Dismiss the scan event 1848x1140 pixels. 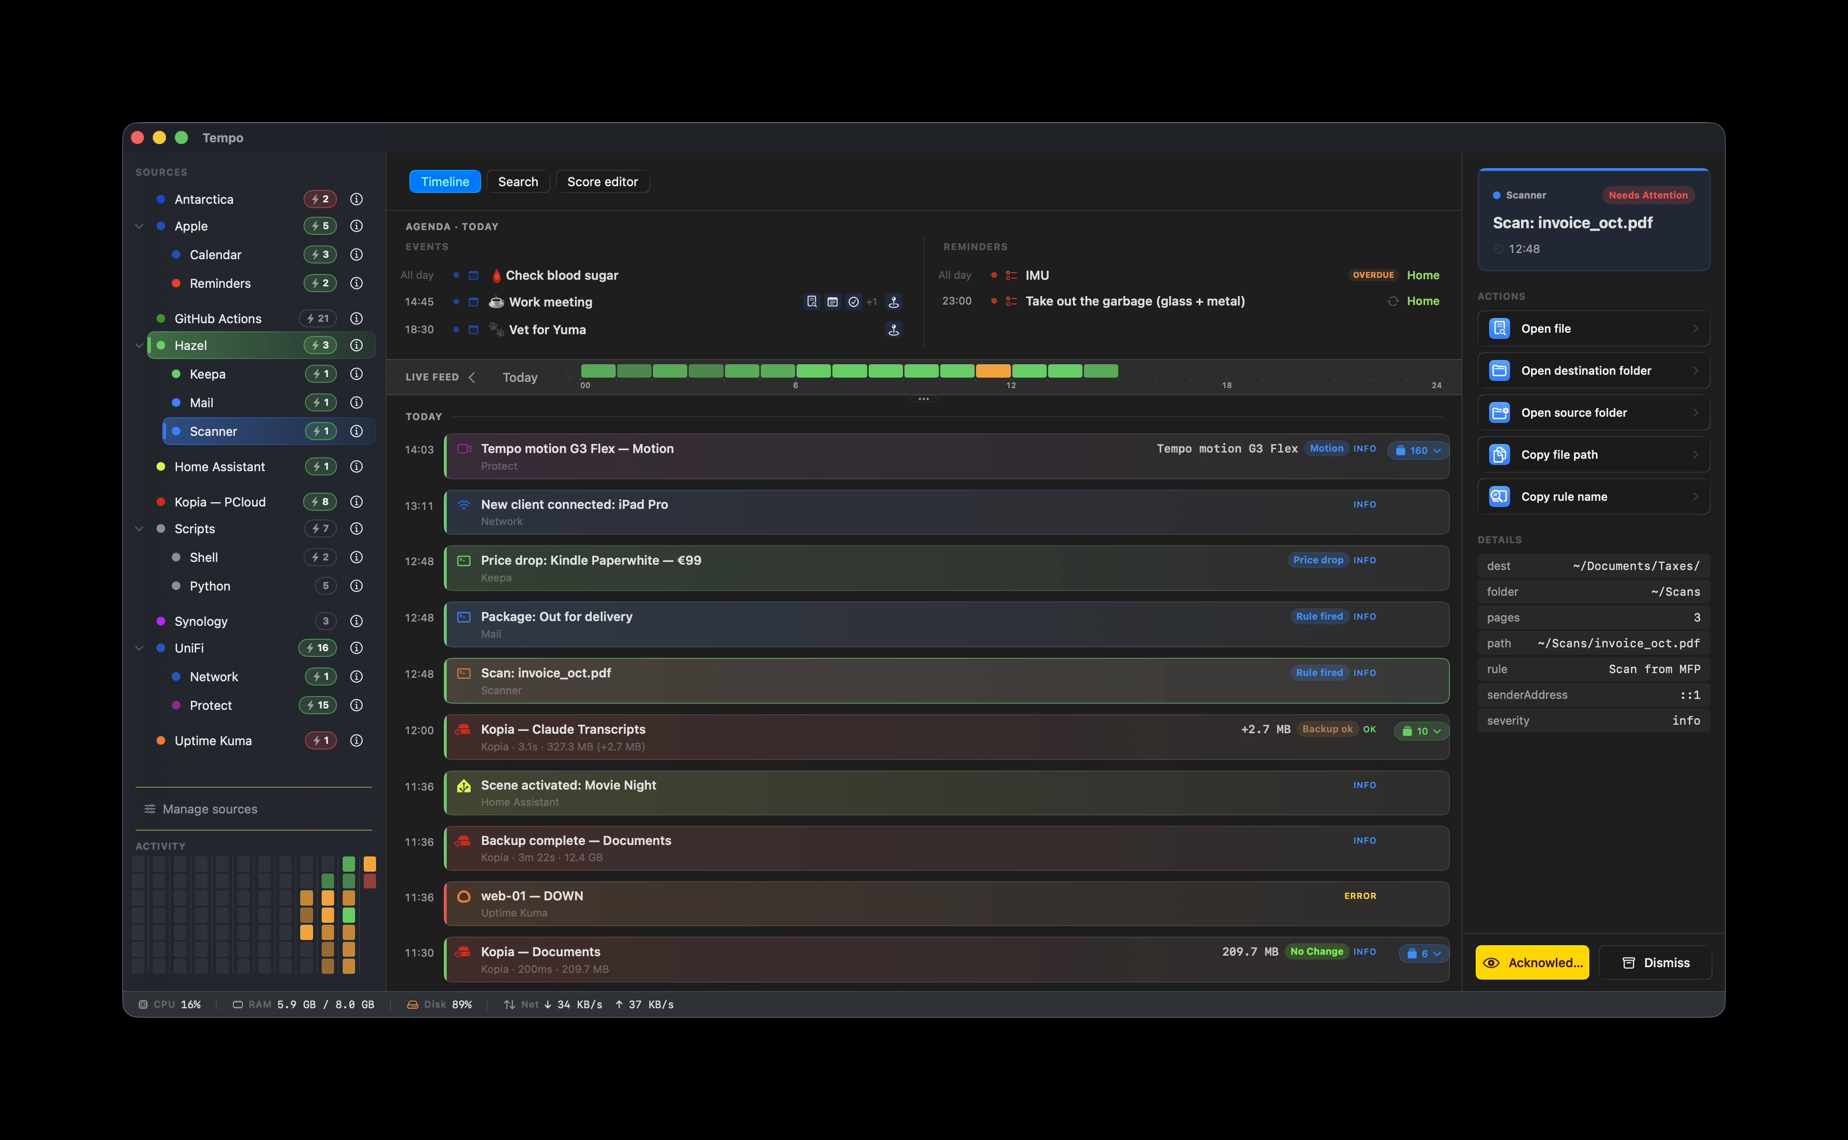(x=1655, y=962)
